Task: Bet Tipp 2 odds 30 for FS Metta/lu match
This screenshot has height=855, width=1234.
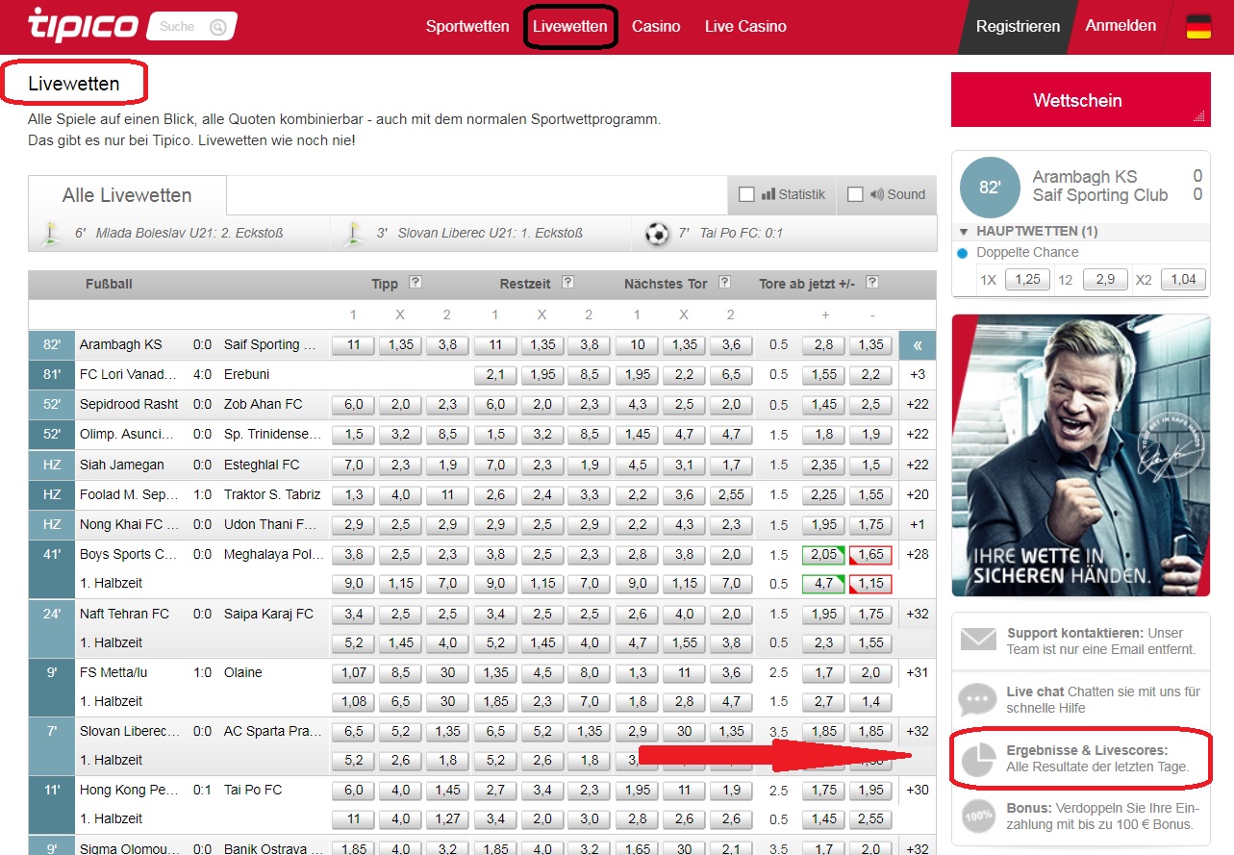Action: pyautogui.click(x=447, y=673)
